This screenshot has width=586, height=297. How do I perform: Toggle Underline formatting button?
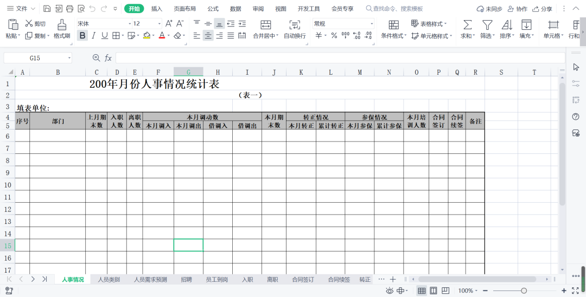pyautogui.click(x=105, y=35)
